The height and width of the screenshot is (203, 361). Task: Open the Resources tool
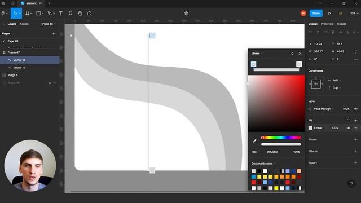click(x=71, y=13)
